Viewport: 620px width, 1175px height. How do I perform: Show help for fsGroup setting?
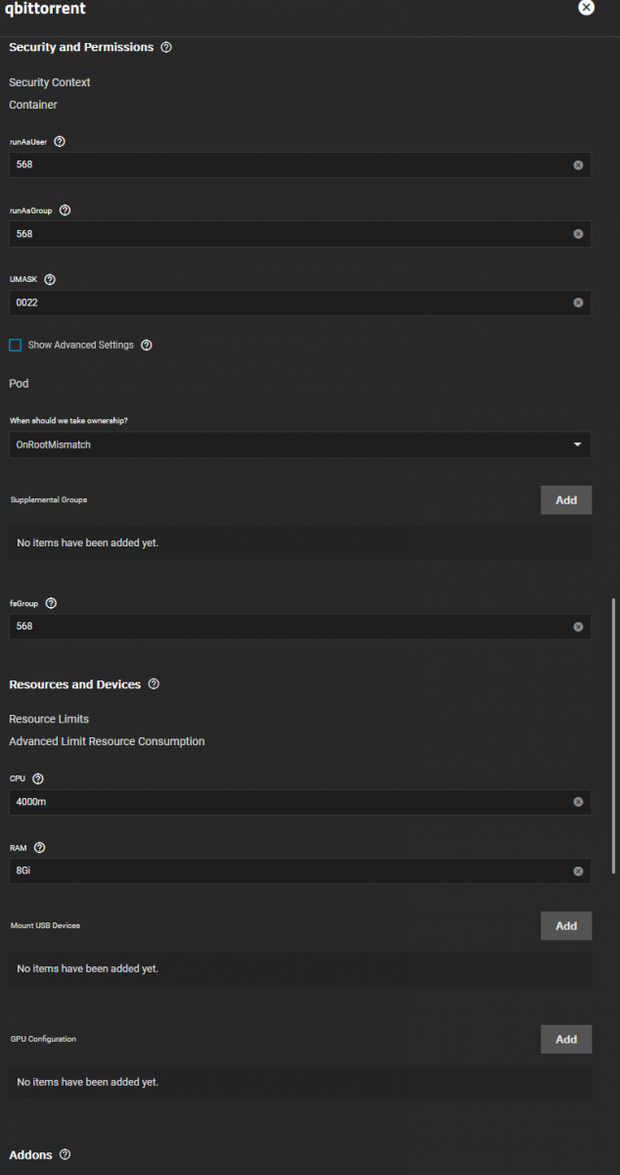pos(51,603)
